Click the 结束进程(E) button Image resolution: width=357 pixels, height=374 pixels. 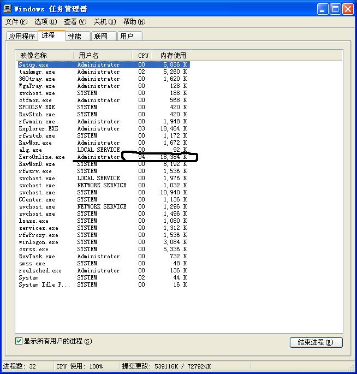click(316, 342)
